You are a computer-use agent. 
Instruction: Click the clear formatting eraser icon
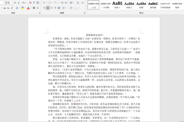[x=30, y=3]
